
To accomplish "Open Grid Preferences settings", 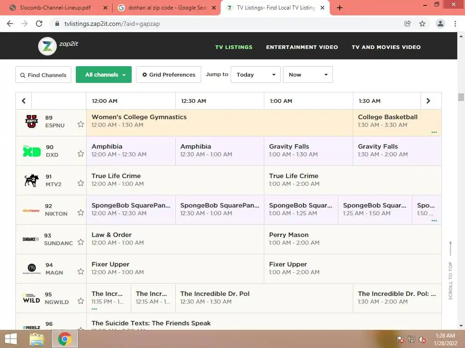I will click(169, 75).
